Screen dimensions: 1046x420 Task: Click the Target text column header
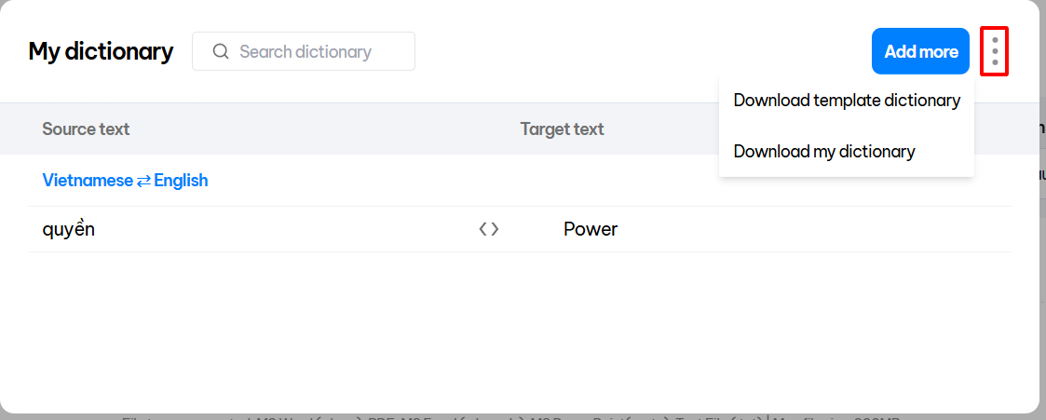tap(562, 129)
